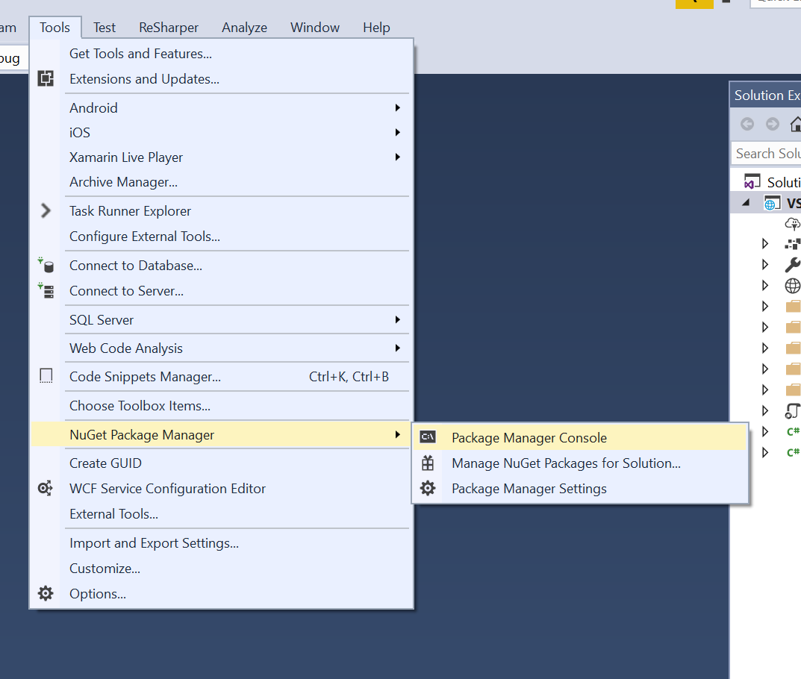Click the Connect to Database icon
The height and width of the screenshot is (679, 801).
pyautogui.click(x=46, y=266)
